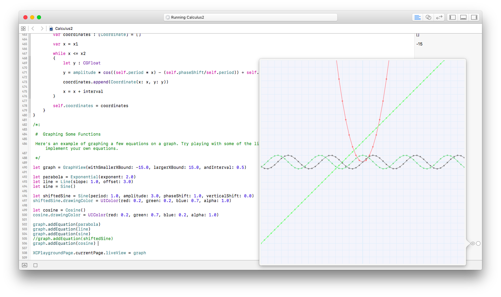Click the cosine.drawingColor line
Image resolution: width=501 pixels, height=297 pixels.
coord(126,215)
